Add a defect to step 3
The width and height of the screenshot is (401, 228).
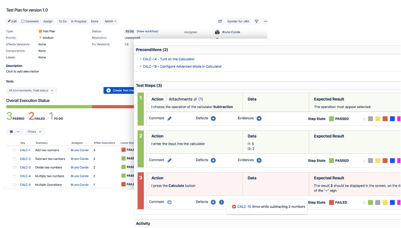pos(213,202)
